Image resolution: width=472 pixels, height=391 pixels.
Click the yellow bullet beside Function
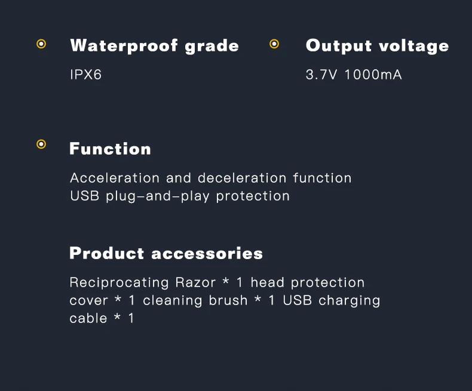point(41,144)
